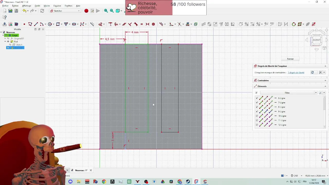Open Google Chrome from taskbar
The width and height of the screenshot is (329, 185).
104,182
